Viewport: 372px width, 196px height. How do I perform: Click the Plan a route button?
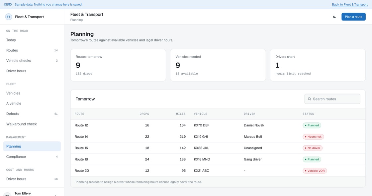(353, 17)
